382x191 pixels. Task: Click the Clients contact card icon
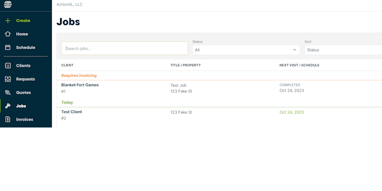pos(8,65)
